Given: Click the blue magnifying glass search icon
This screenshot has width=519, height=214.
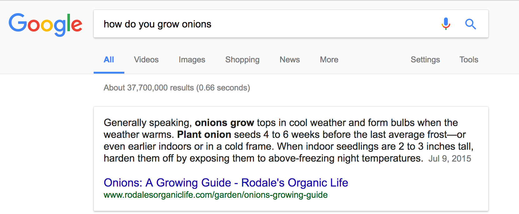Looking at the screenshot, I should (470, 24).
